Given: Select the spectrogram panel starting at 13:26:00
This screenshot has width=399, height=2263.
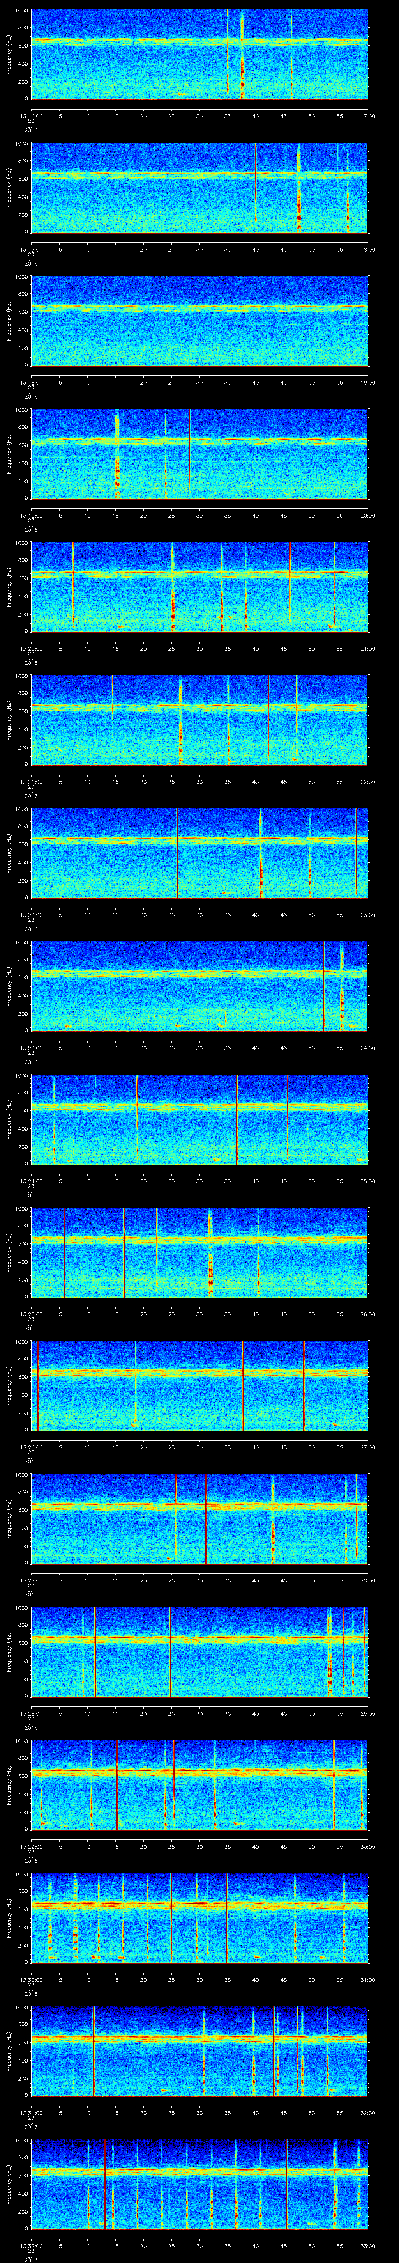Looking at the screenshot, I should coord(200,1385).
